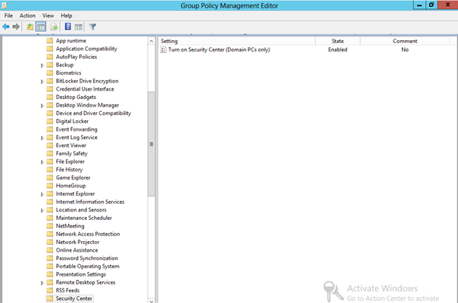The width and height of the screenshot is (458, 303).
Task: Click the Security Center folder icon
Action: coord(50,298)
